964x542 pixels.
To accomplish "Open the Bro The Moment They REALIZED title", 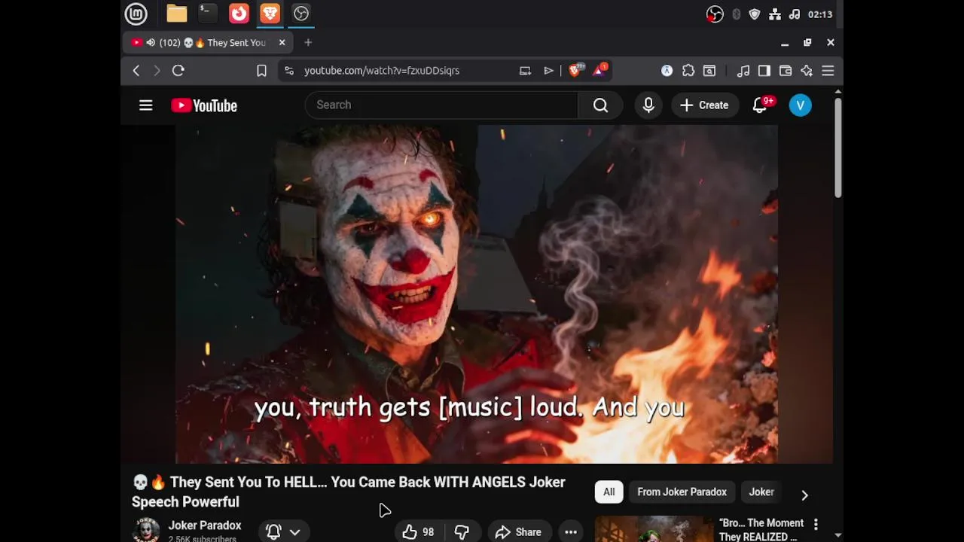I will coord(761,529).
